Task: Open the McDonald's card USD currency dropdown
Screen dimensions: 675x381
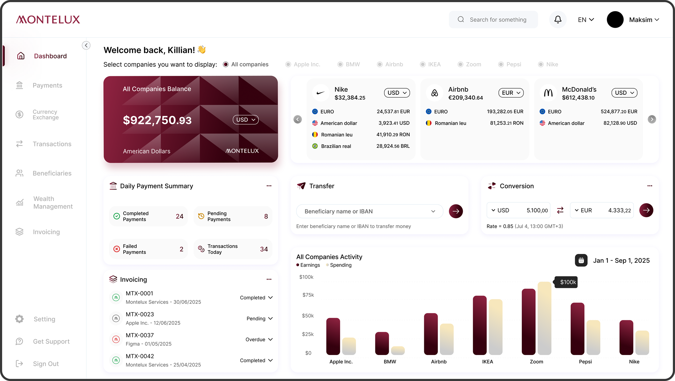Action: 624,93
